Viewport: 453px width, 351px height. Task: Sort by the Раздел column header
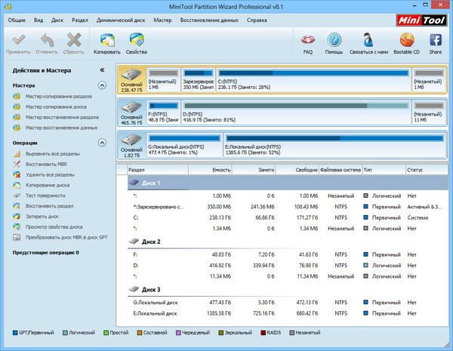click(158, 170)
